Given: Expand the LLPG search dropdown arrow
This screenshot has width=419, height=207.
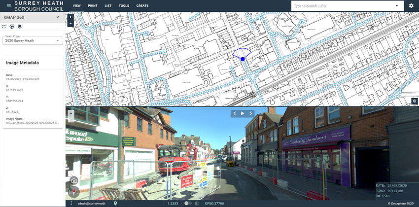Looking at the screenshot, I should [397, 6].
